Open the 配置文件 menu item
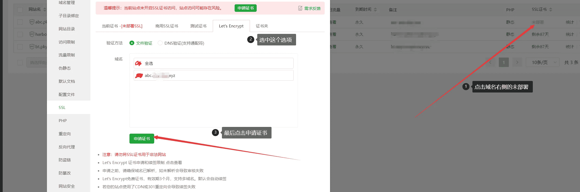Image resolution: width=580 pixels, height=192 pixels. 67,94
